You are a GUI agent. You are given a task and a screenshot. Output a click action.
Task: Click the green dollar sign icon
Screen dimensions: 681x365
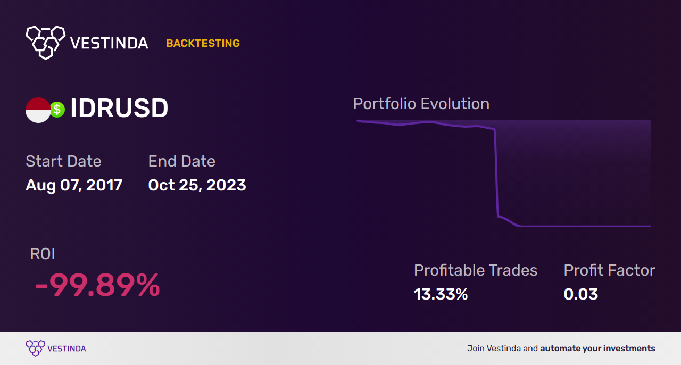point(57,110)
